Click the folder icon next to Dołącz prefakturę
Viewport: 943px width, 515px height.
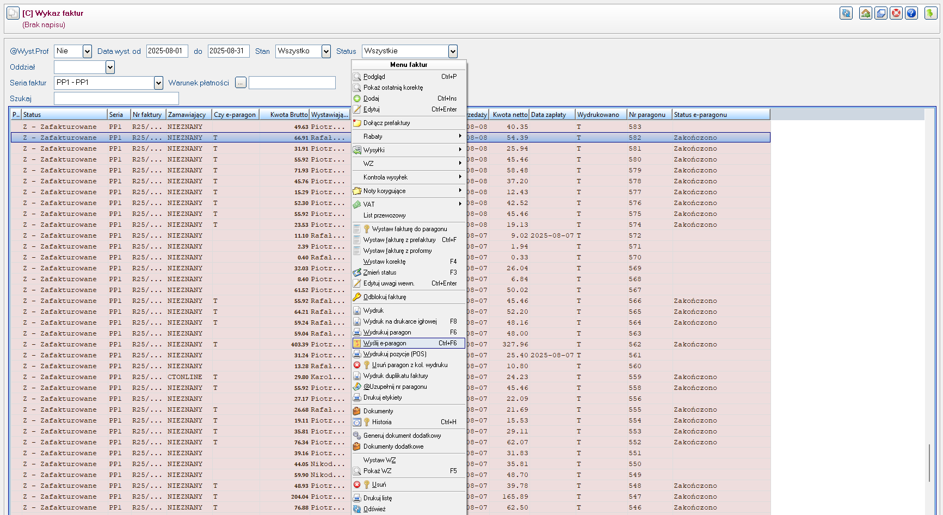click(x=357, y=123)
